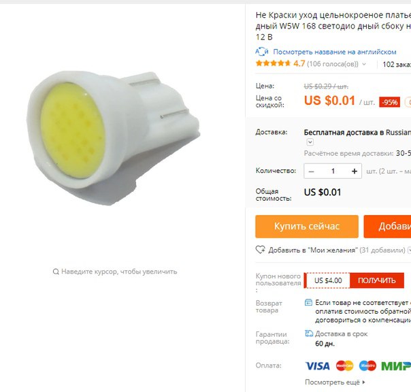Click the translate icon beside the English title link

(262, 52)
